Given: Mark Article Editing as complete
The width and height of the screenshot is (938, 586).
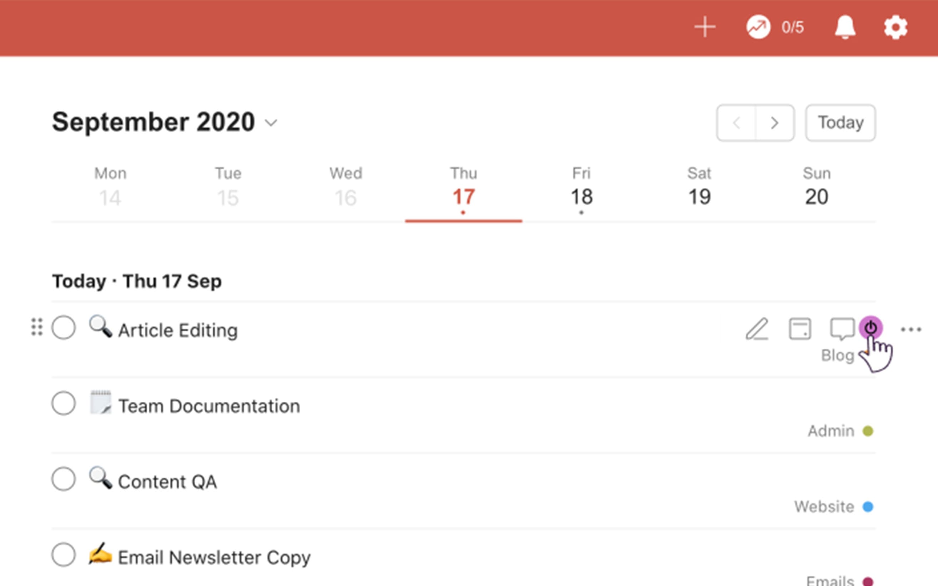Looking at the screenshot, I should pyautogui.click(x=64, y=328).
